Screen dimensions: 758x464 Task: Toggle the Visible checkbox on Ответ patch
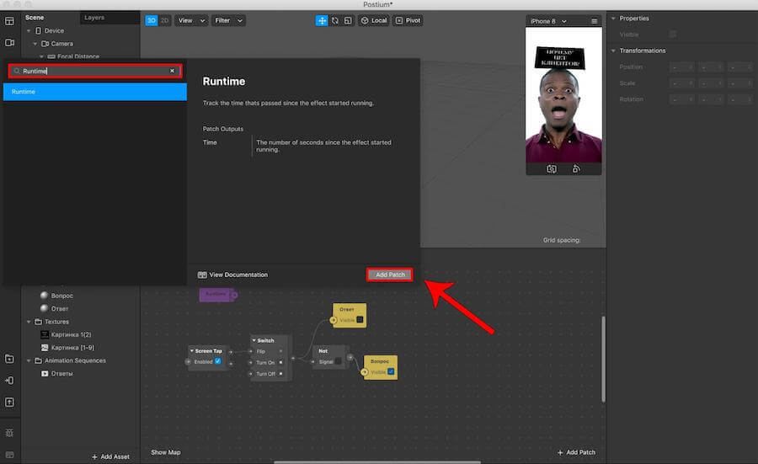(x=360, y=320)
